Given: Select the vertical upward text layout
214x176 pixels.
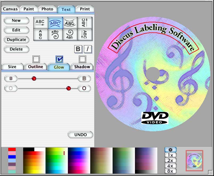Looking at the screenshot, I should pos(85,23).
